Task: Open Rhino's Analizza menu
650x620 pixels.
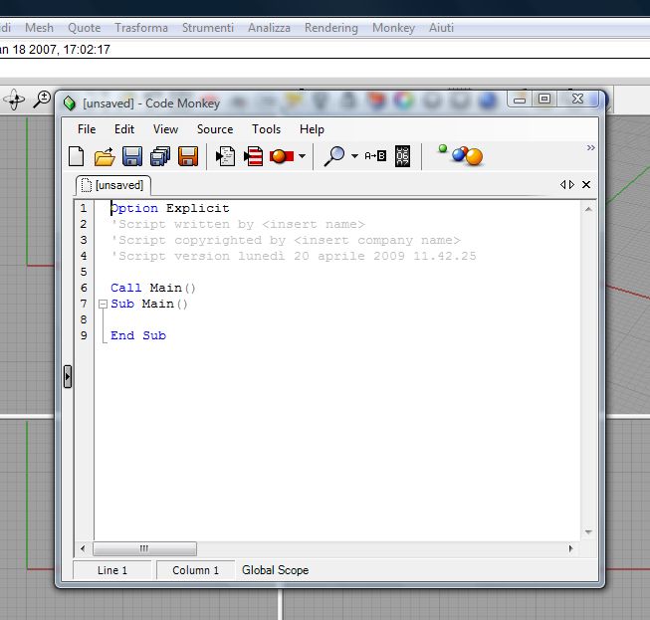Action: (269, 28)
